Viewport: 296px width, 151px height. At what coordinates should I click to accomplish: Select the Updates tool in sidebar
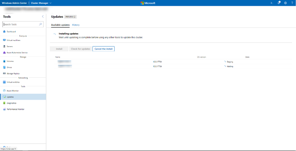coord(23,97)
